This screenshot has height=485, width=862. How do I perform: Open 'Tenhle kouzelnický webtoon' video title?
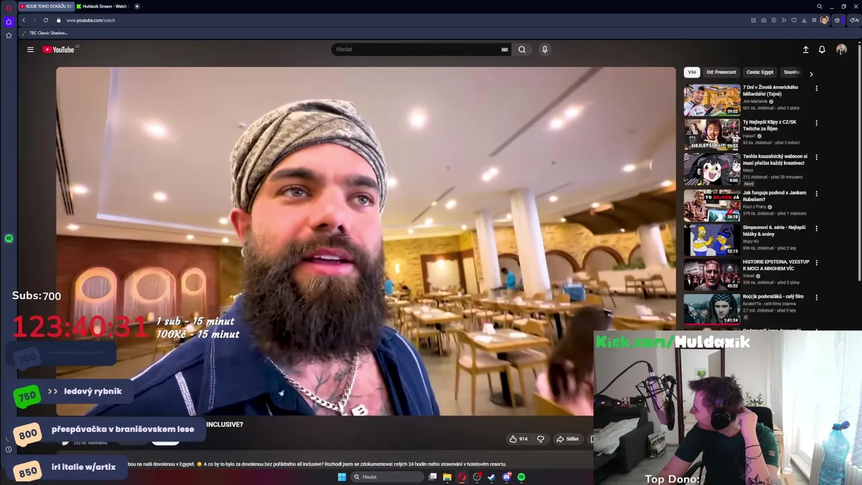point(775,160)
